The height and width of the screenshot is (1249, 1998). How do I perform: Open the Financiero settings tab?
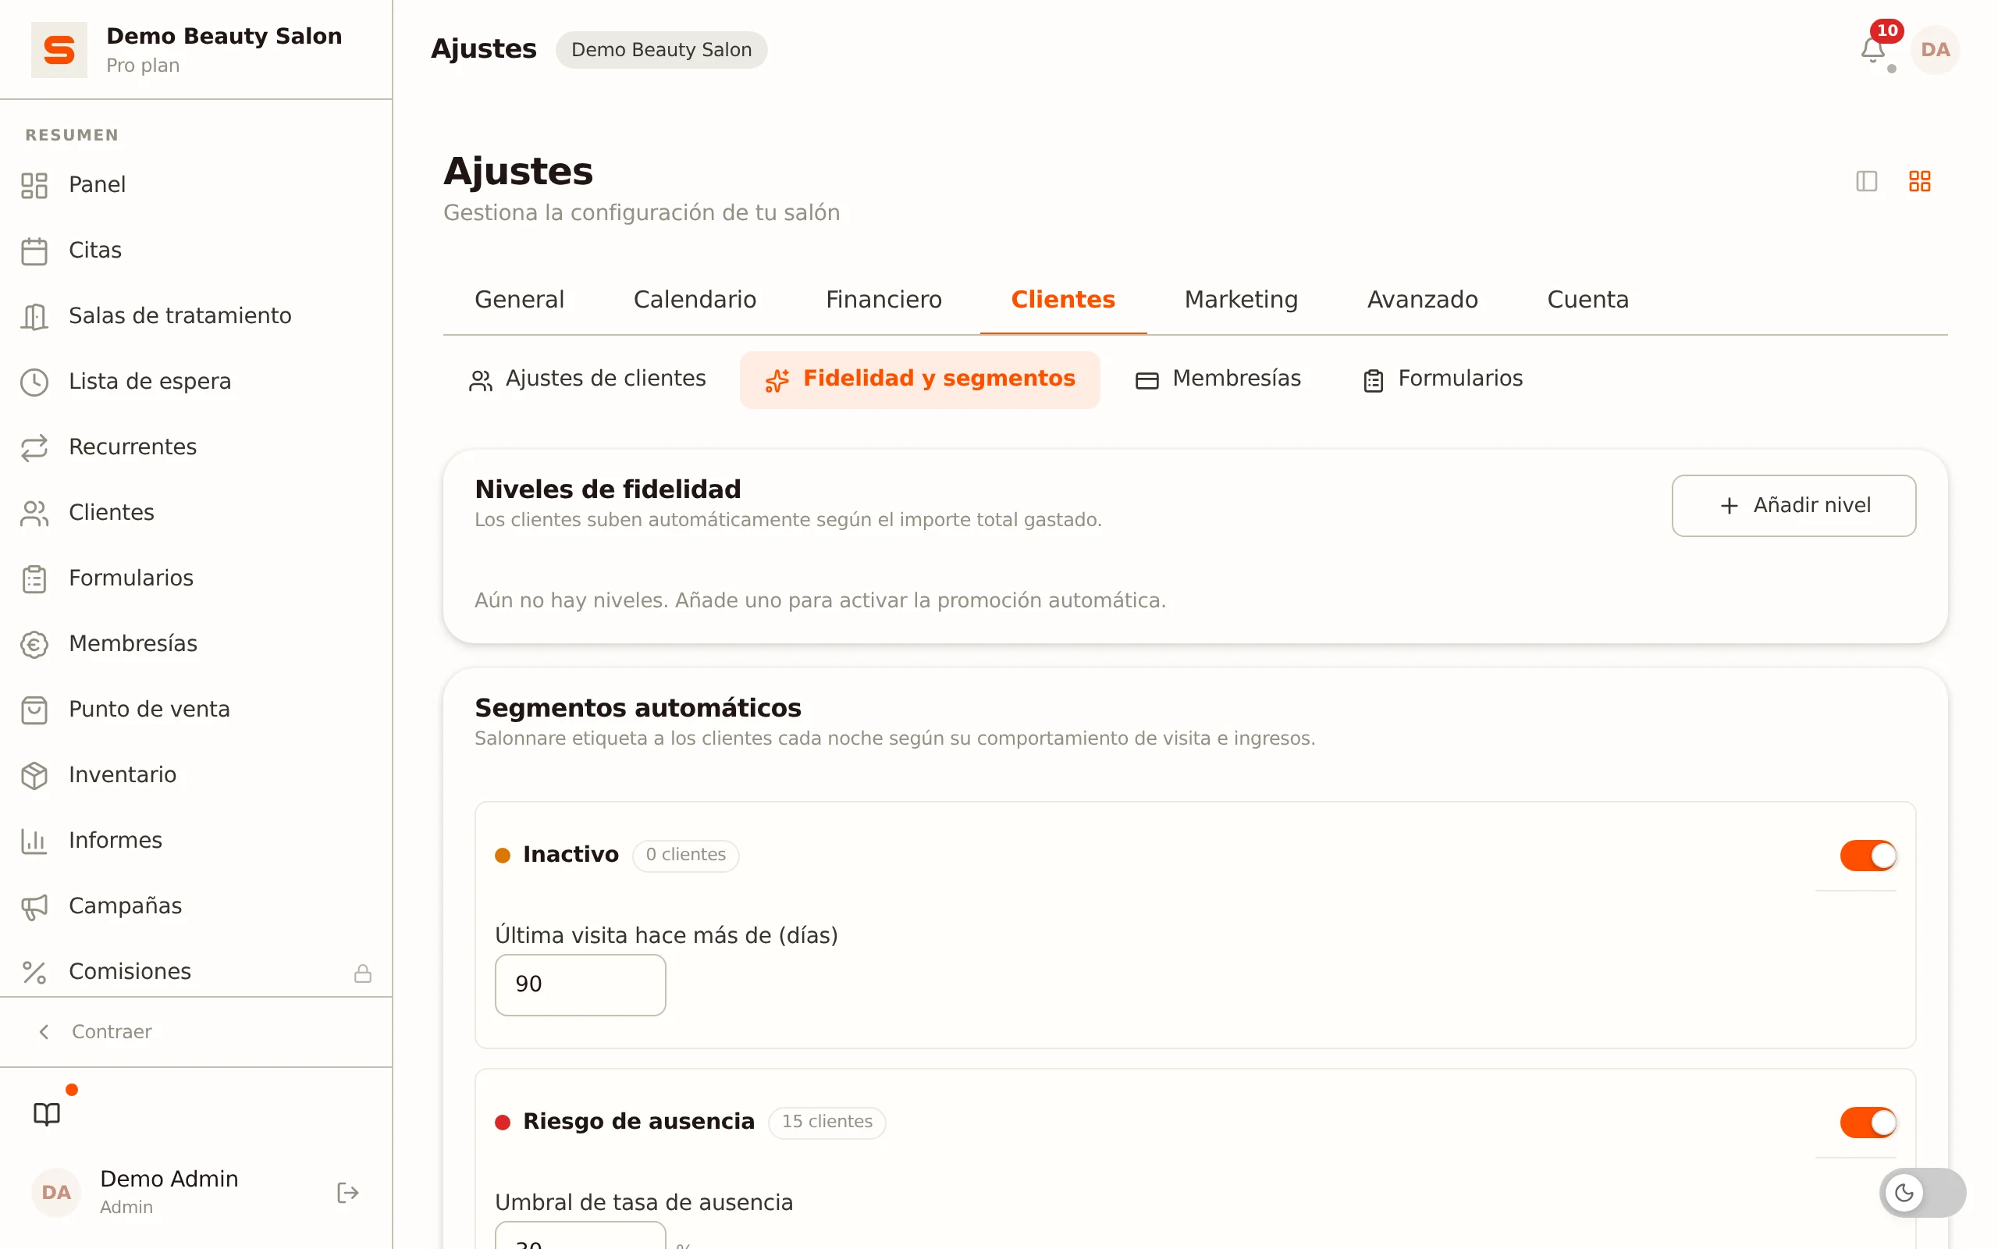coord(883,299)
